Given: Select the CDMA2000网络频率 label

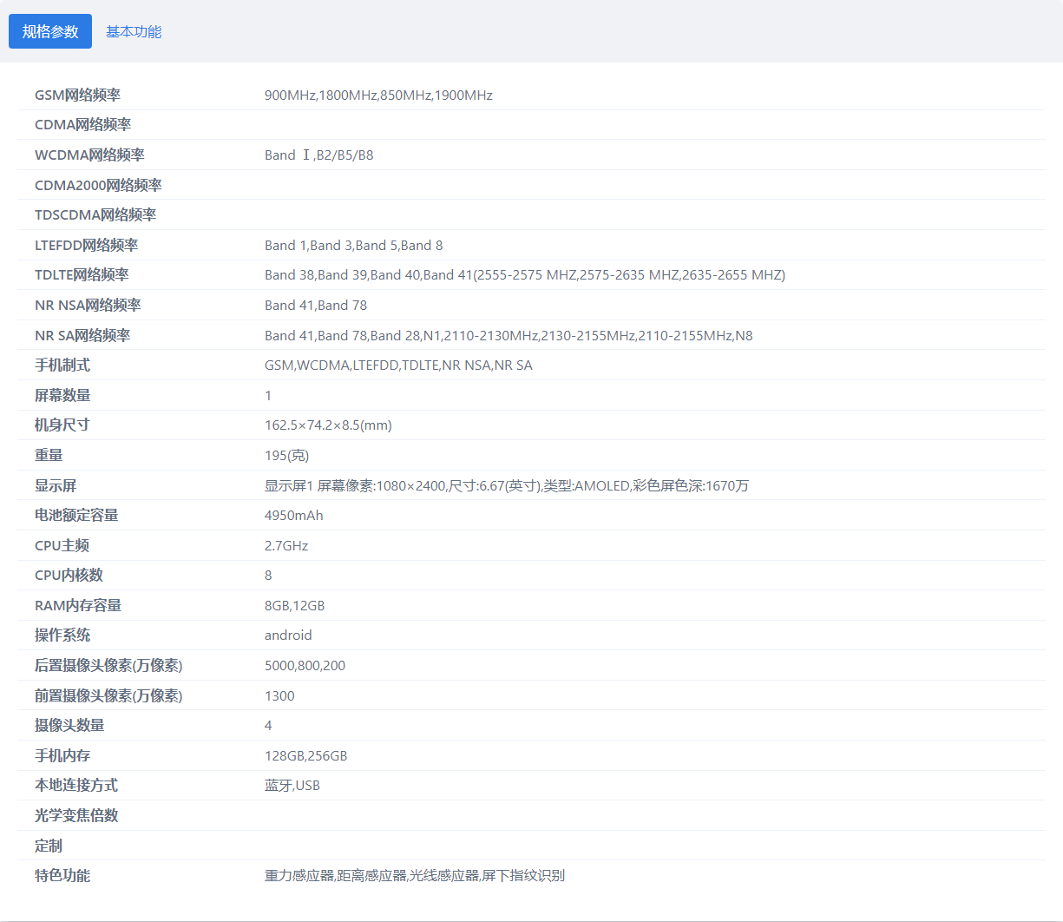Looking at the screenshot, I should 98,186.
